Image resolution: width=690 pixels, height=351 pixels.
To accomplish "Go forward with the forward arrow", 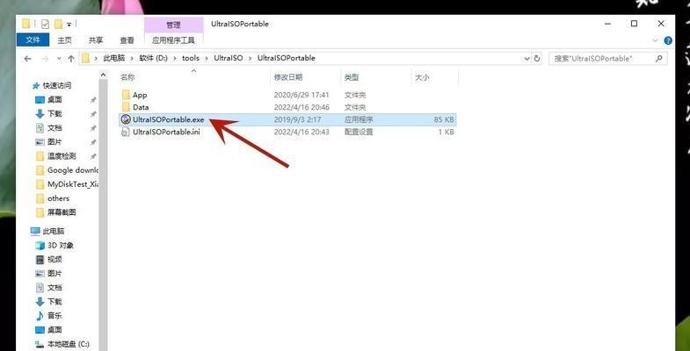I will pos(45,59).
